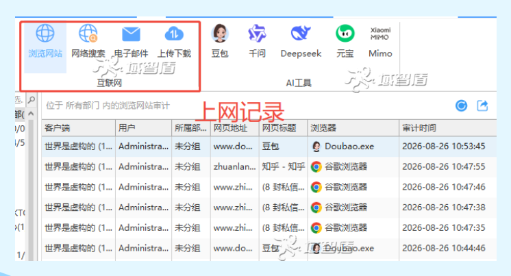
Task: Click the export share icon
Action: [x=482, y=105]
